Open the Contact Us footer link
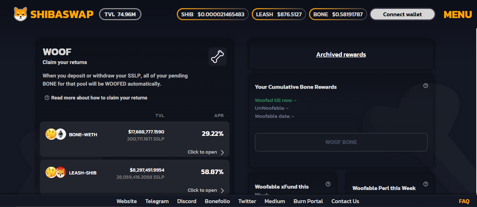This screenshot has width=477, height=207. point(345,201)
